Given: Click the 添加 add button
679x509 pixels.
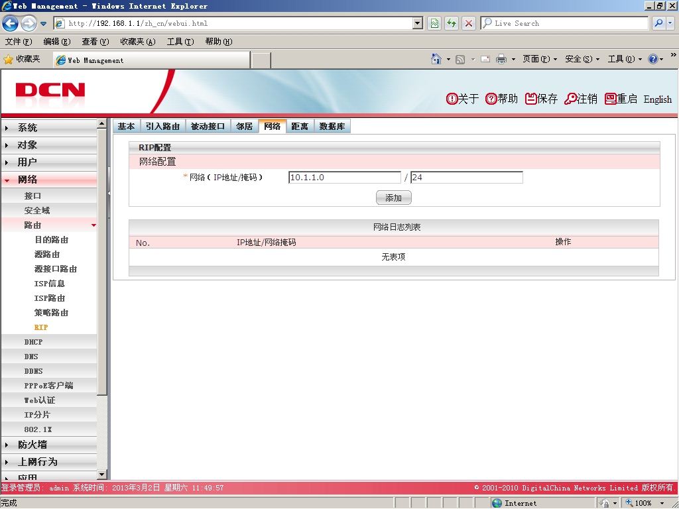Looking at the screenshot, I should [x=394, y=198].
